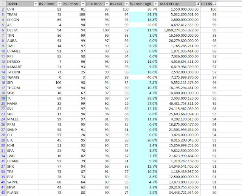This screenshot has height=196, width=242.
Task: Open the IBD RS sorted filter dropdown
Action: click(x=214, y=4)
